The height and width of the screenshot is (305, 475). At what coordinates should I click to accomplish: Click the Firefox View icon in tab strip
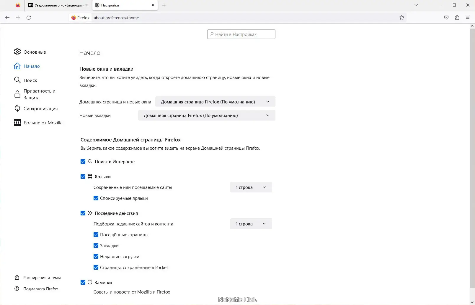pos(18,5)
